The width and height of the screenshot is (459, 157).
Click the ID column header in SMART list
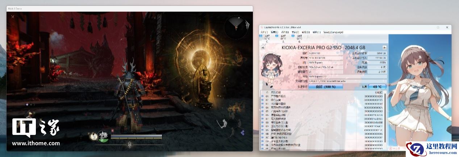[x=267, y=92]
